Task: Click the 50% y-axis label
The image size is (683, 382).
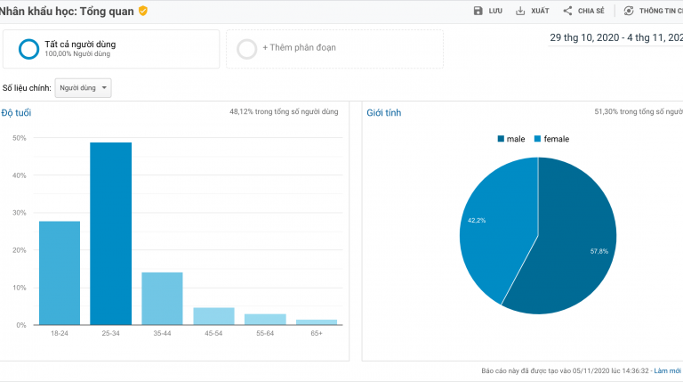Action: 20,138
